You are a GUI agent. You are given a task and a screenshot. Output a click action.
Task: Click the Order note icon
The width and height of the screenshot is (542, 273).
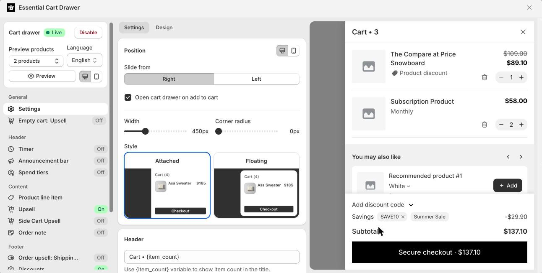tap(11, 232)
